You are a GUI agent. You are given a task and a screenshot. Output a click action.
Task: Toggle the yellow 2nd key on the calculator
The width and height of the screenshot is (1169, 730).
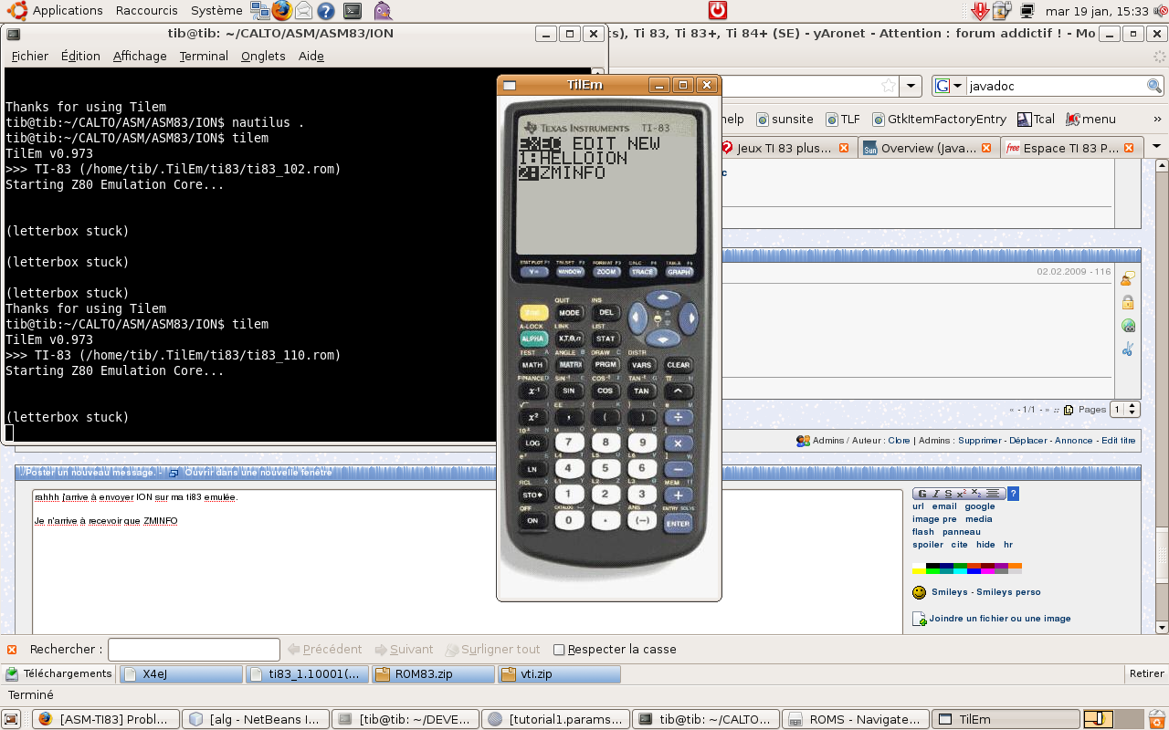pos(533,313)
